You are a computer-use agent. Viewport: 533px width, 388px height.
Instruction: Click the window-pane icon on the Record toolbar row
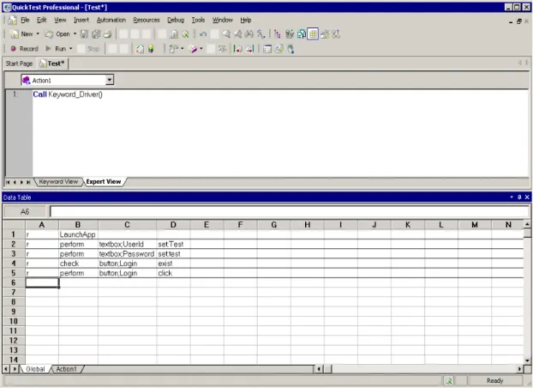pos(267,49)
